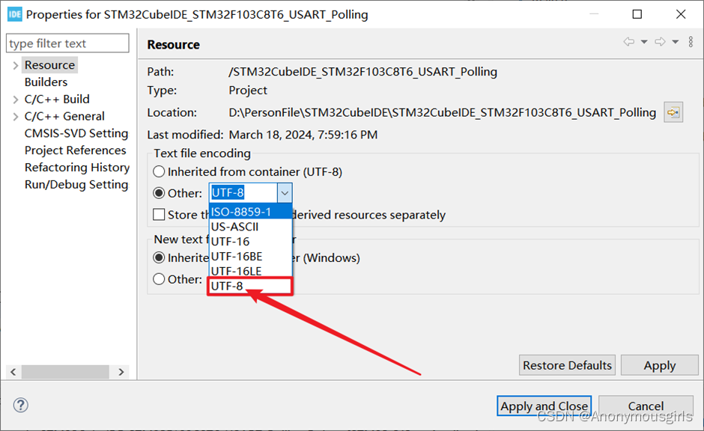Choose UTF-8 from encoding list
Image resolution: width=704 pixels, height=431 pixels.
pos(251,286)
